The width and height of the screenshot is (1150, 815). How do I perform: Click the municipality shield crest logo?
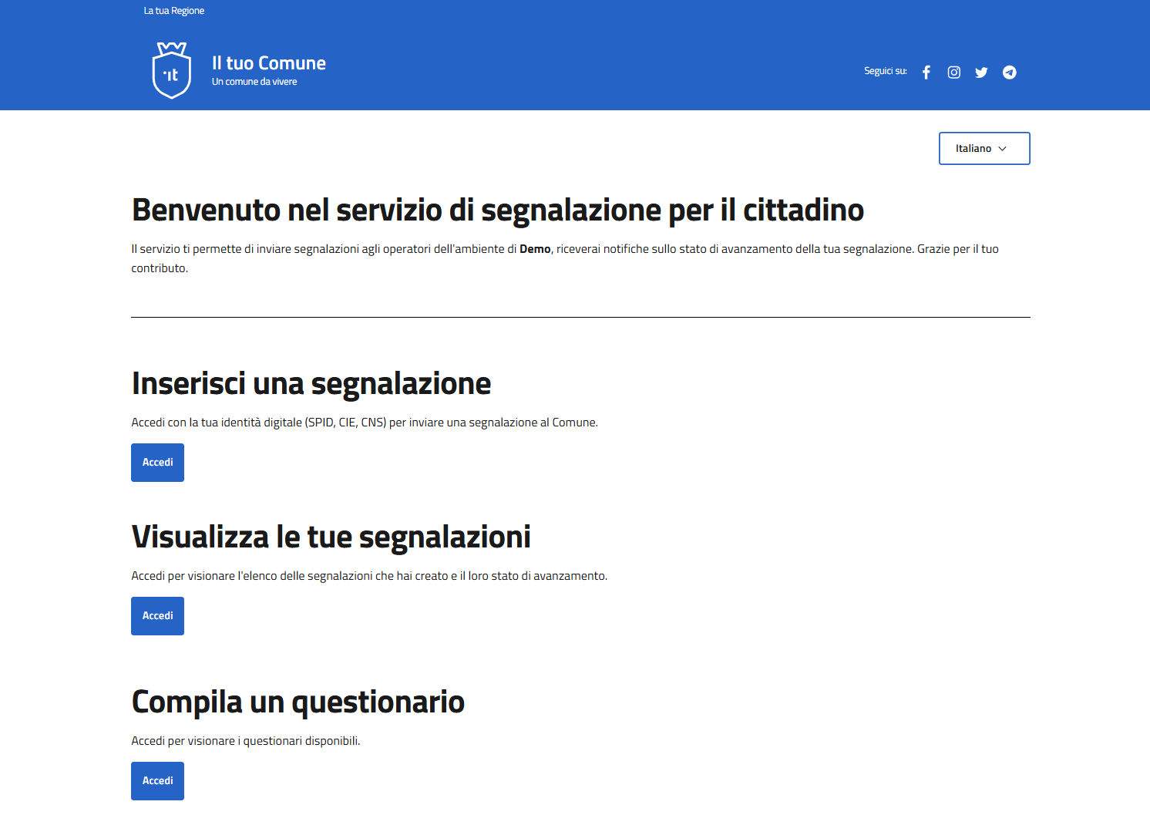(172, 70)
